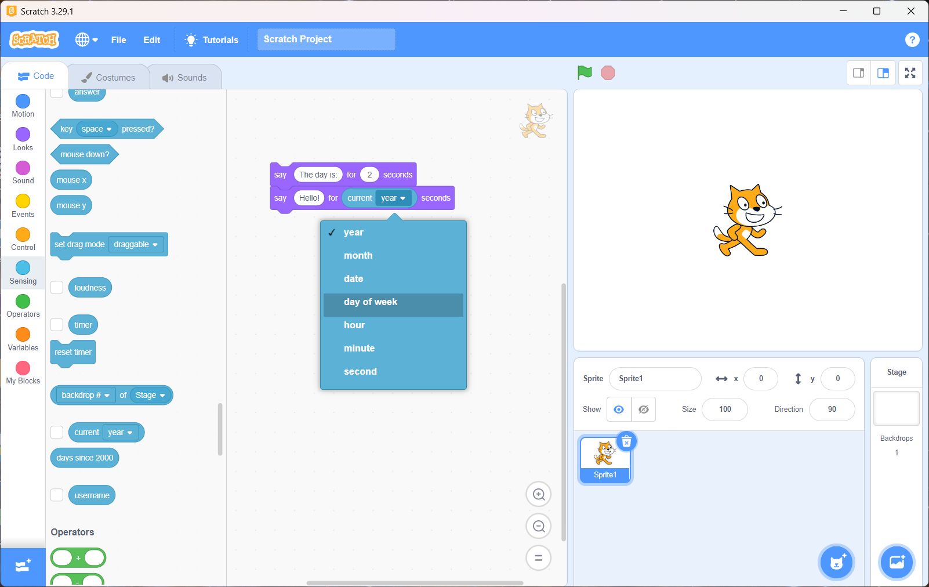Open the Add Extension button
This screenshot has height=587, width=929.
[x=23, y=567]
